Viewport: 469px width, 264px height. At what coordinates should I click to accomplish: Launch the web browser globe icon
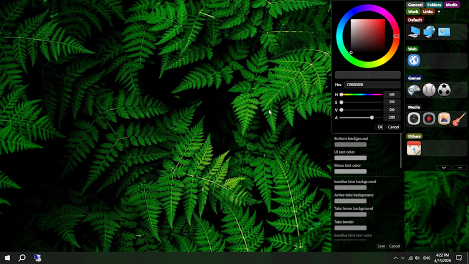point(414,60)
